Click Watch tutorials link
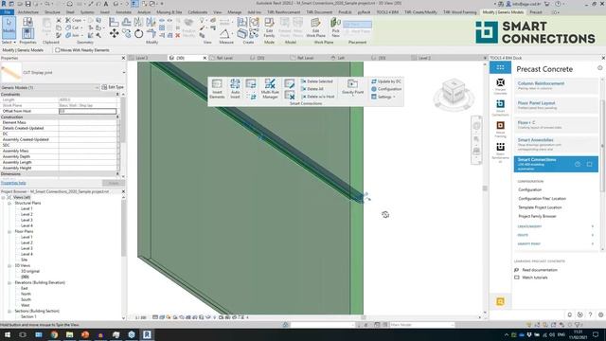 (x=534, y=278)
